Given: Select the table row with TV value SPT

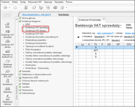Looking at the screenshot, I should pos(105,50).
